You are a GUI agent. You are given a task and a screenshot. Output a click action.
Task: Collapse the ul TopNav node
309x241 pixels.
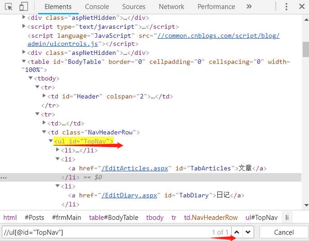51,141
